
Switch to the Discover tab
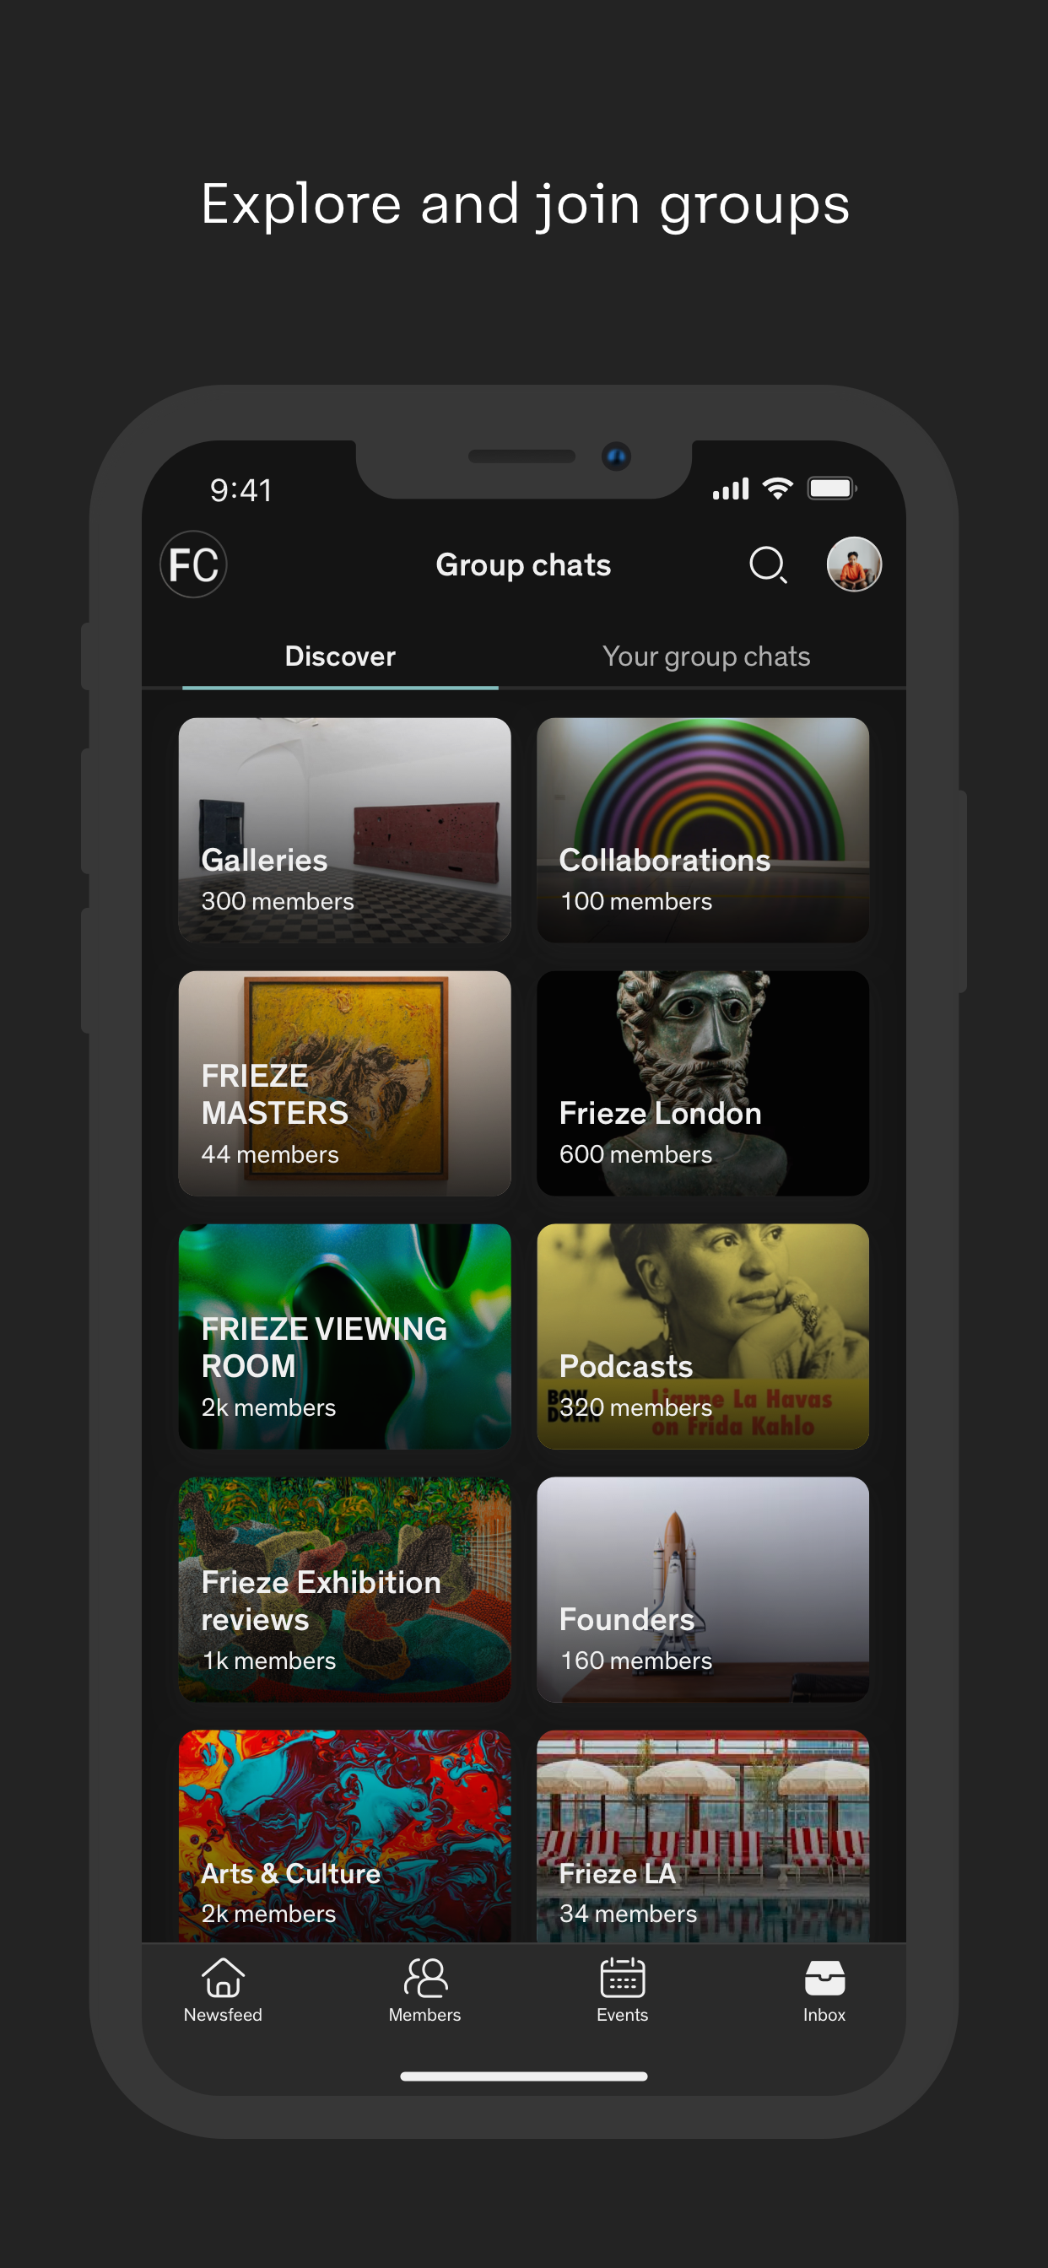click(340, 656)
